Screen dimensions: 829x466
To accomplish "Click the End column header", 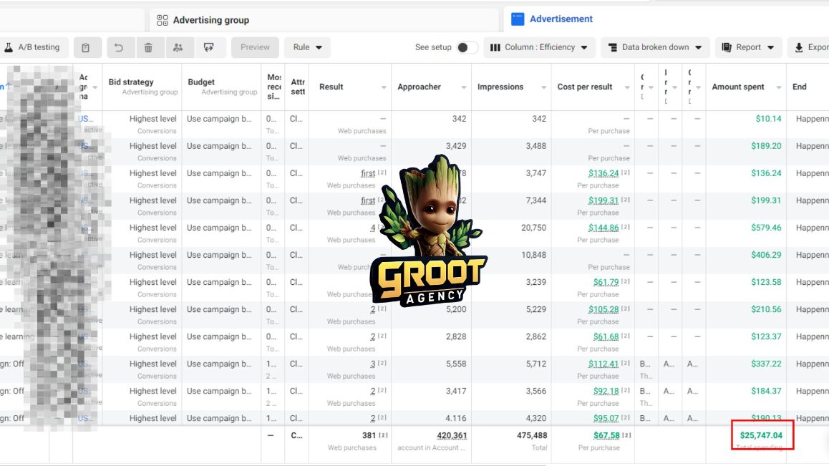I will point(800,87).
